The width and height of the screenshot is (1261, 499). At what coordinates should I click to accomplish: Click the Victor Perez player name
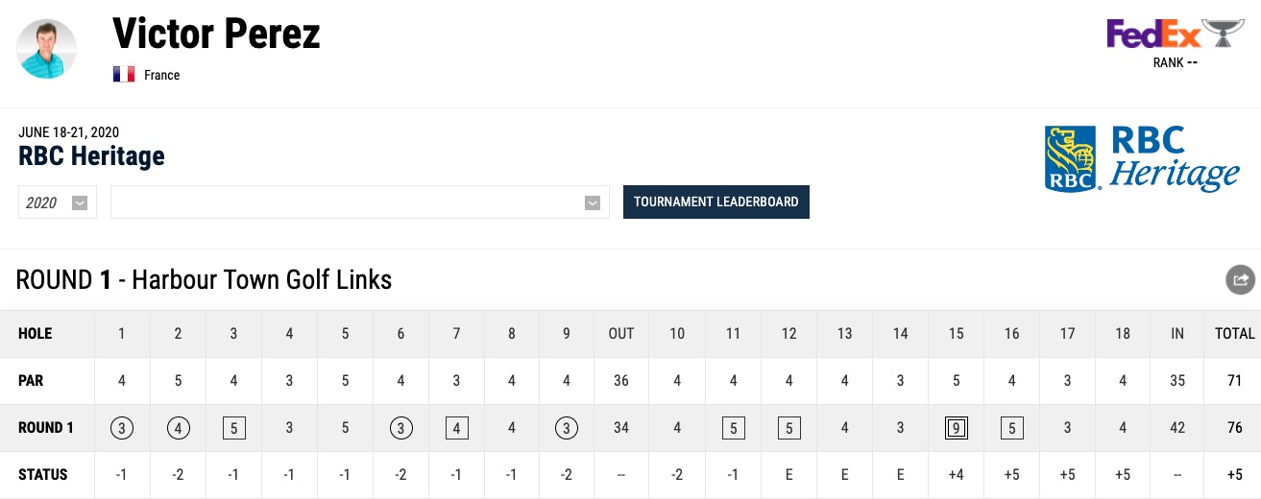pos(216,35)
